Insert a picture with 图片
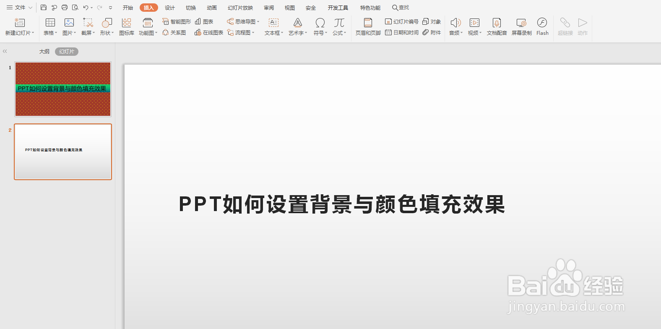The width and height of the screenshot is (661, 329). pos(69,26)
